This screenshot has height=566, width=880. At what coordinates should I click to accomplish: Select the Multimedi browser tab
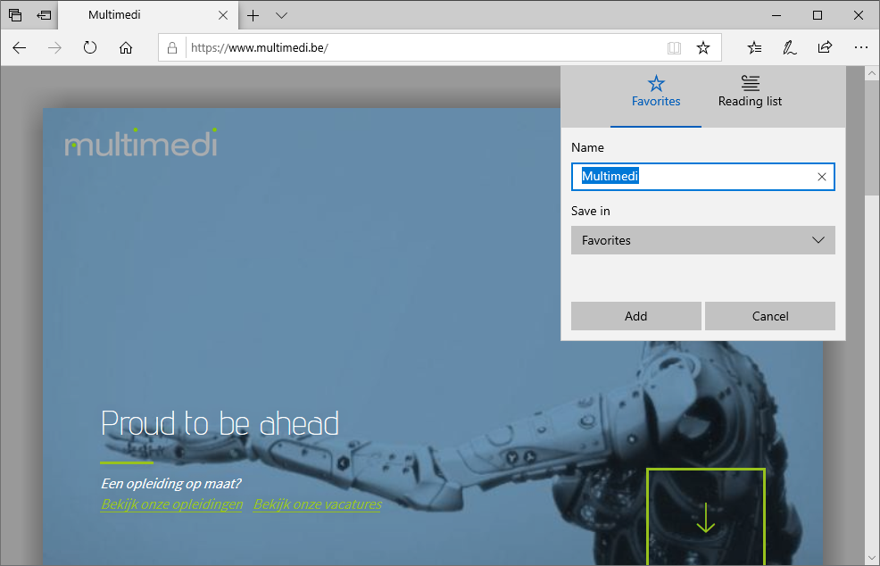147,15
